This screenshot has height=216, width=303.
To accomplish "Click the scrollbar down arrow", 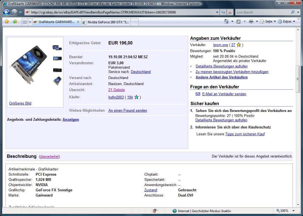I will [x=298, y=204].
